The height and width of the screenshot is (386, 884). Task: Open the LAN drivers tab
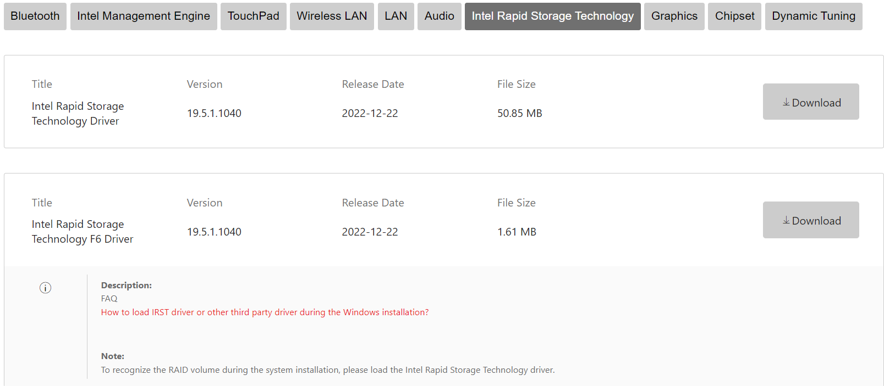pyautogui.click(x=396, y=16)
